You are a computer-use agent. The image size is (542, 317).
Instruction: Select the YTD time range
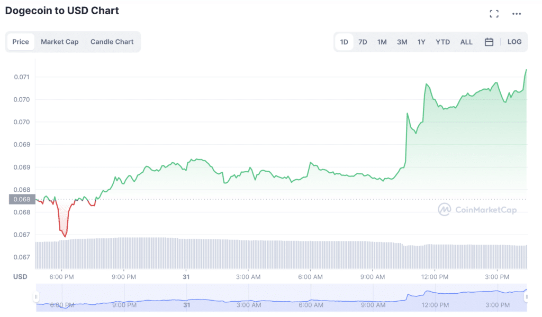[443, 42]
